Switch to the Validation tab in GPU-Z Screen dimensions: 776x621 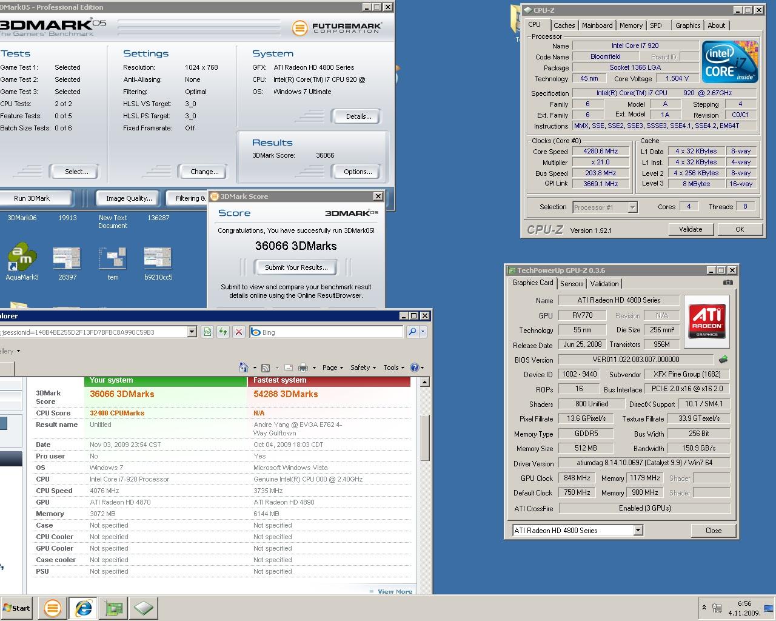(604, 284)
